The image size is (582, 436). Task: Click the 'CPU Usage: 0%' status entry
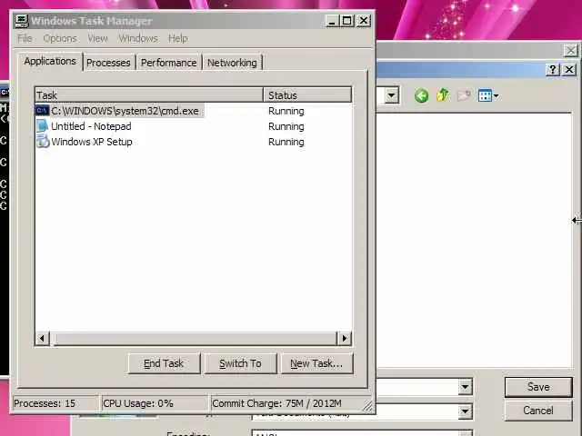155,403
